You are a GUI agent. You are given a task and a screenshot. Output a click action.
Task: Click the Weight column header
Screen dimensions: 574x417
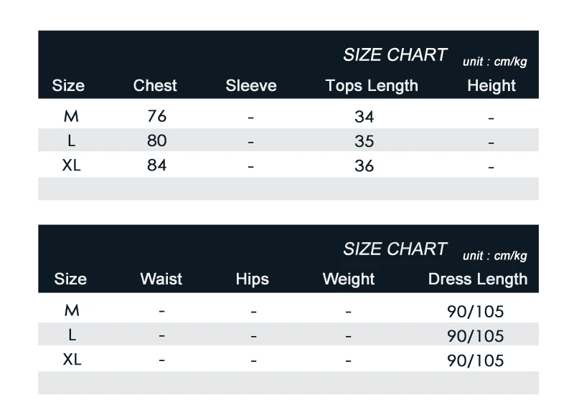click(349, 279)
